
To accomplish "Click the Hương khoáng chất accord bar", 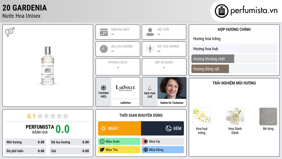I will (234, 59).
